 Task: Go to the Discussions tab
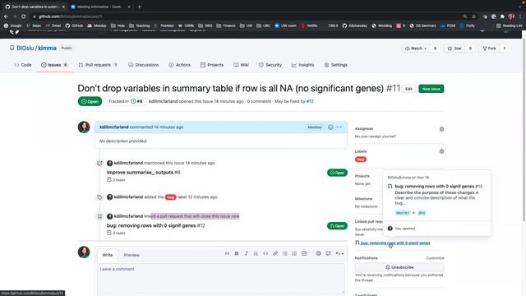point(143,65)
